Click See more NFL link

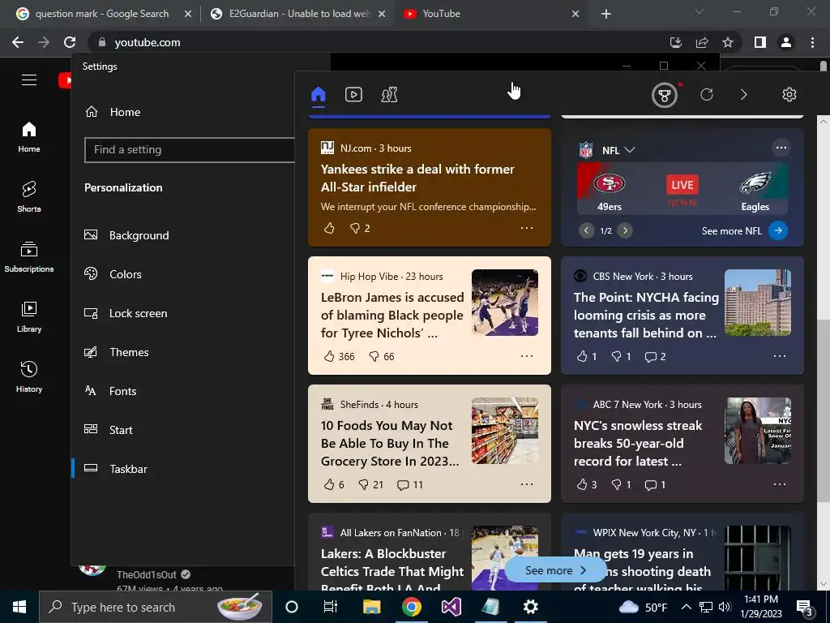click(744, 230)
